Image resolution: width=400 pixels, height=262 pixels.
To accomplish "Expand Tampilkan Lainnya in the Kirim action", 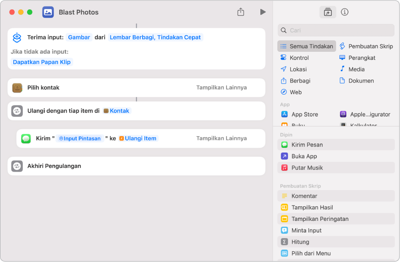I will coord(221,138).
